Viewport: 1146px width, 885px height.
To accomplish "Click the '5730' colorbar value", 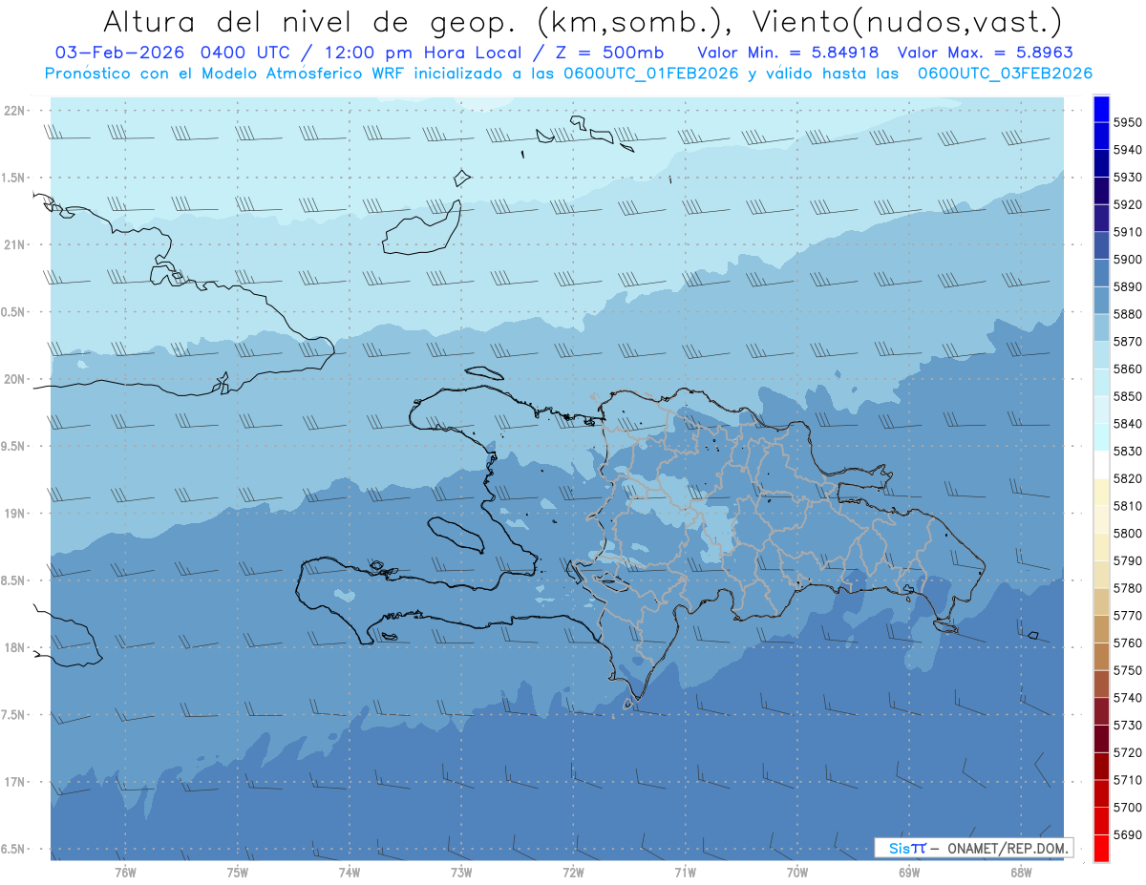I will (1128, 726).
